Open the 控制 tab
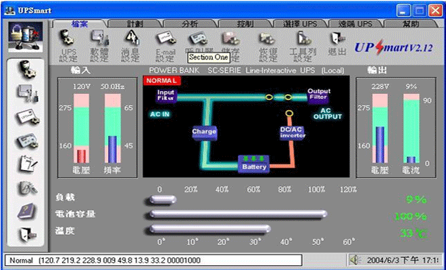446x270 pixels. pyautogui.click(x=245, y=24)
